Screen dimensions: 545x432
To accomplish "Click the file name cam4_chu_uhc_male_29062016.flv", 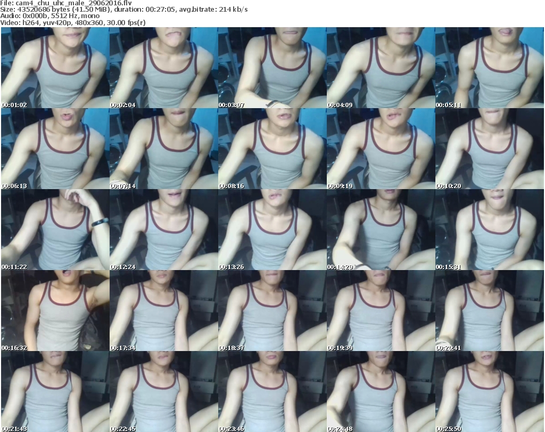I will click(x=73, y=3).
